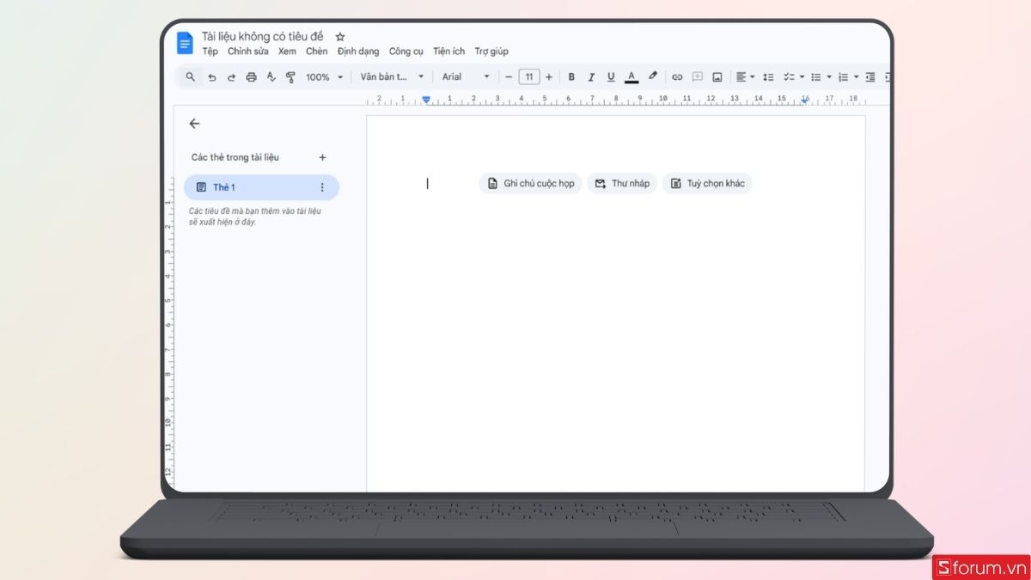Image resolution: width=1031 pixels, height=580 pixels.
Task: Open the Trợ giúp menu
Action: coord(491,52)
